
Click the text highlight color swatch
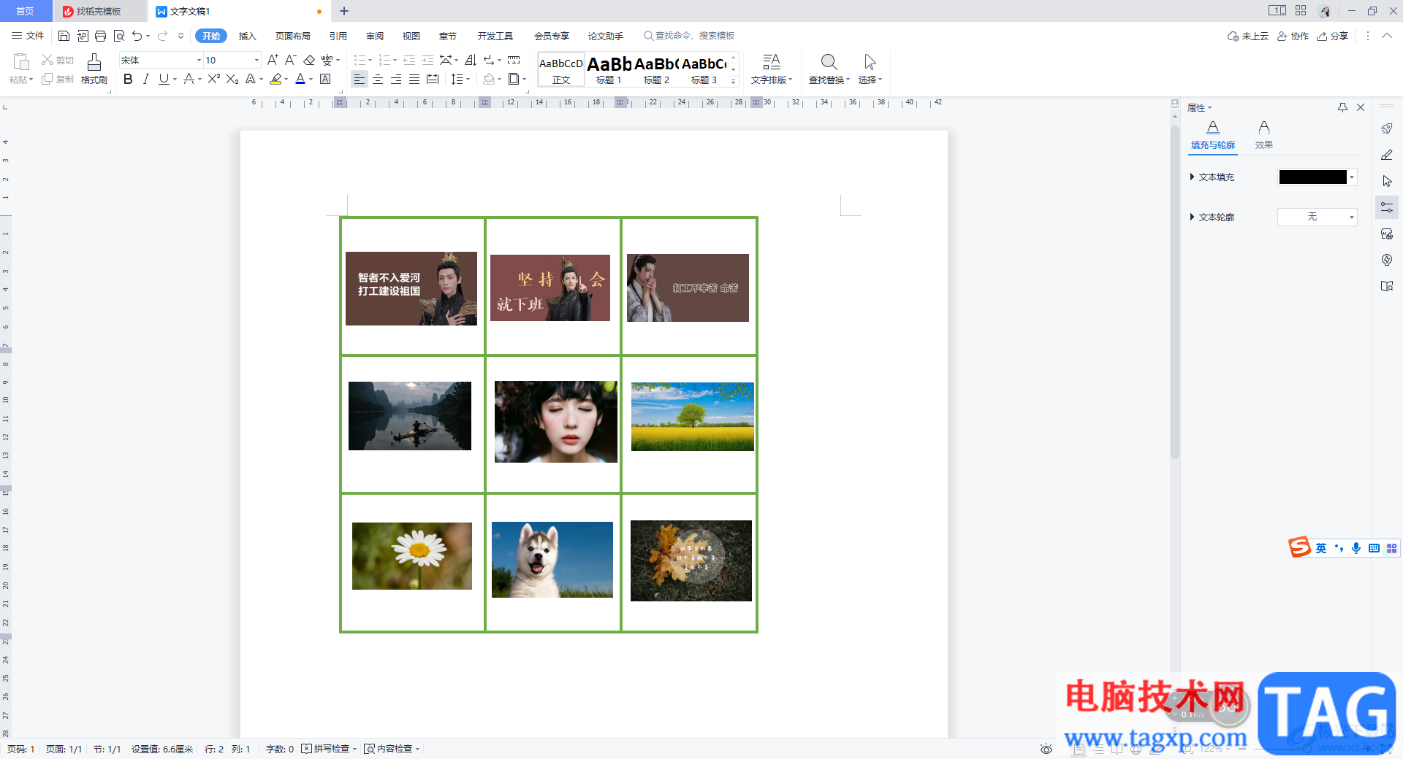[275, 79]
